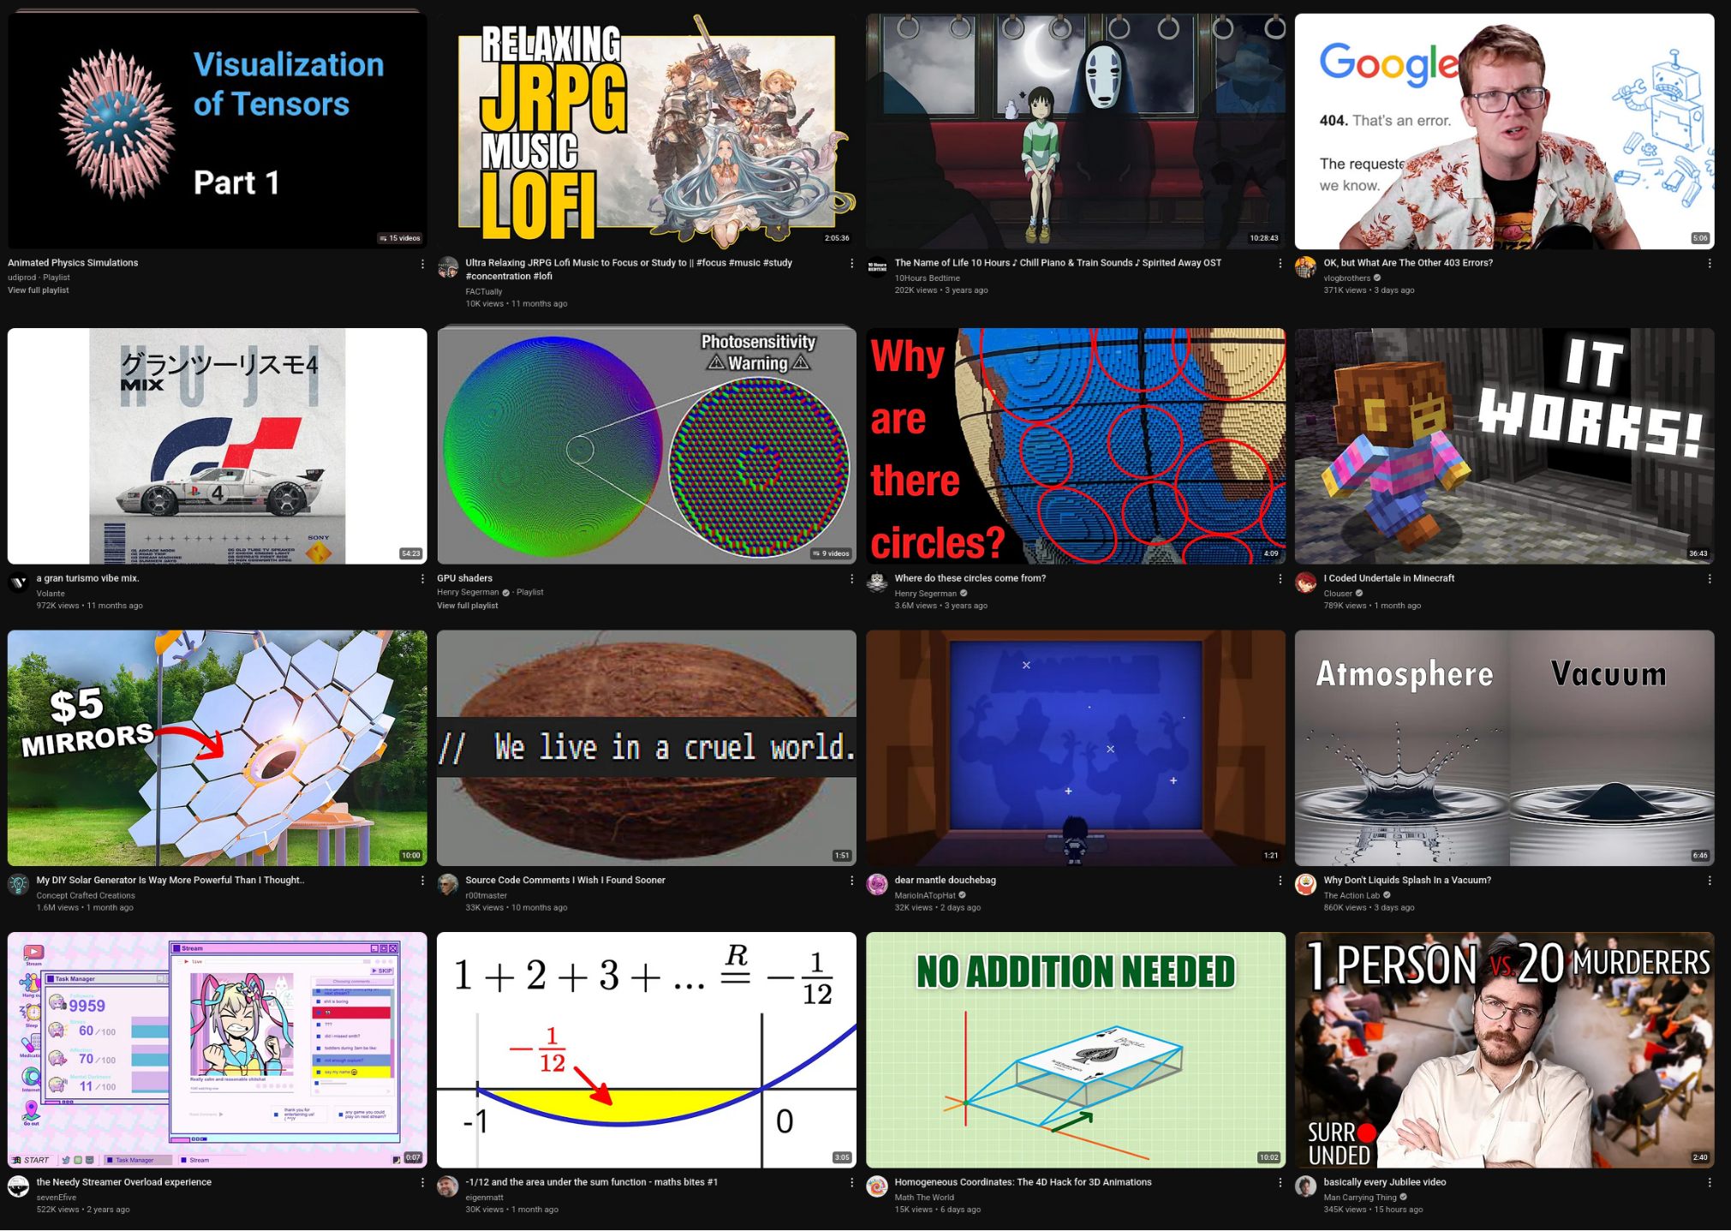Click title 'dear mantle douchebag'
1731x1231 pixels.
point(945,880)
